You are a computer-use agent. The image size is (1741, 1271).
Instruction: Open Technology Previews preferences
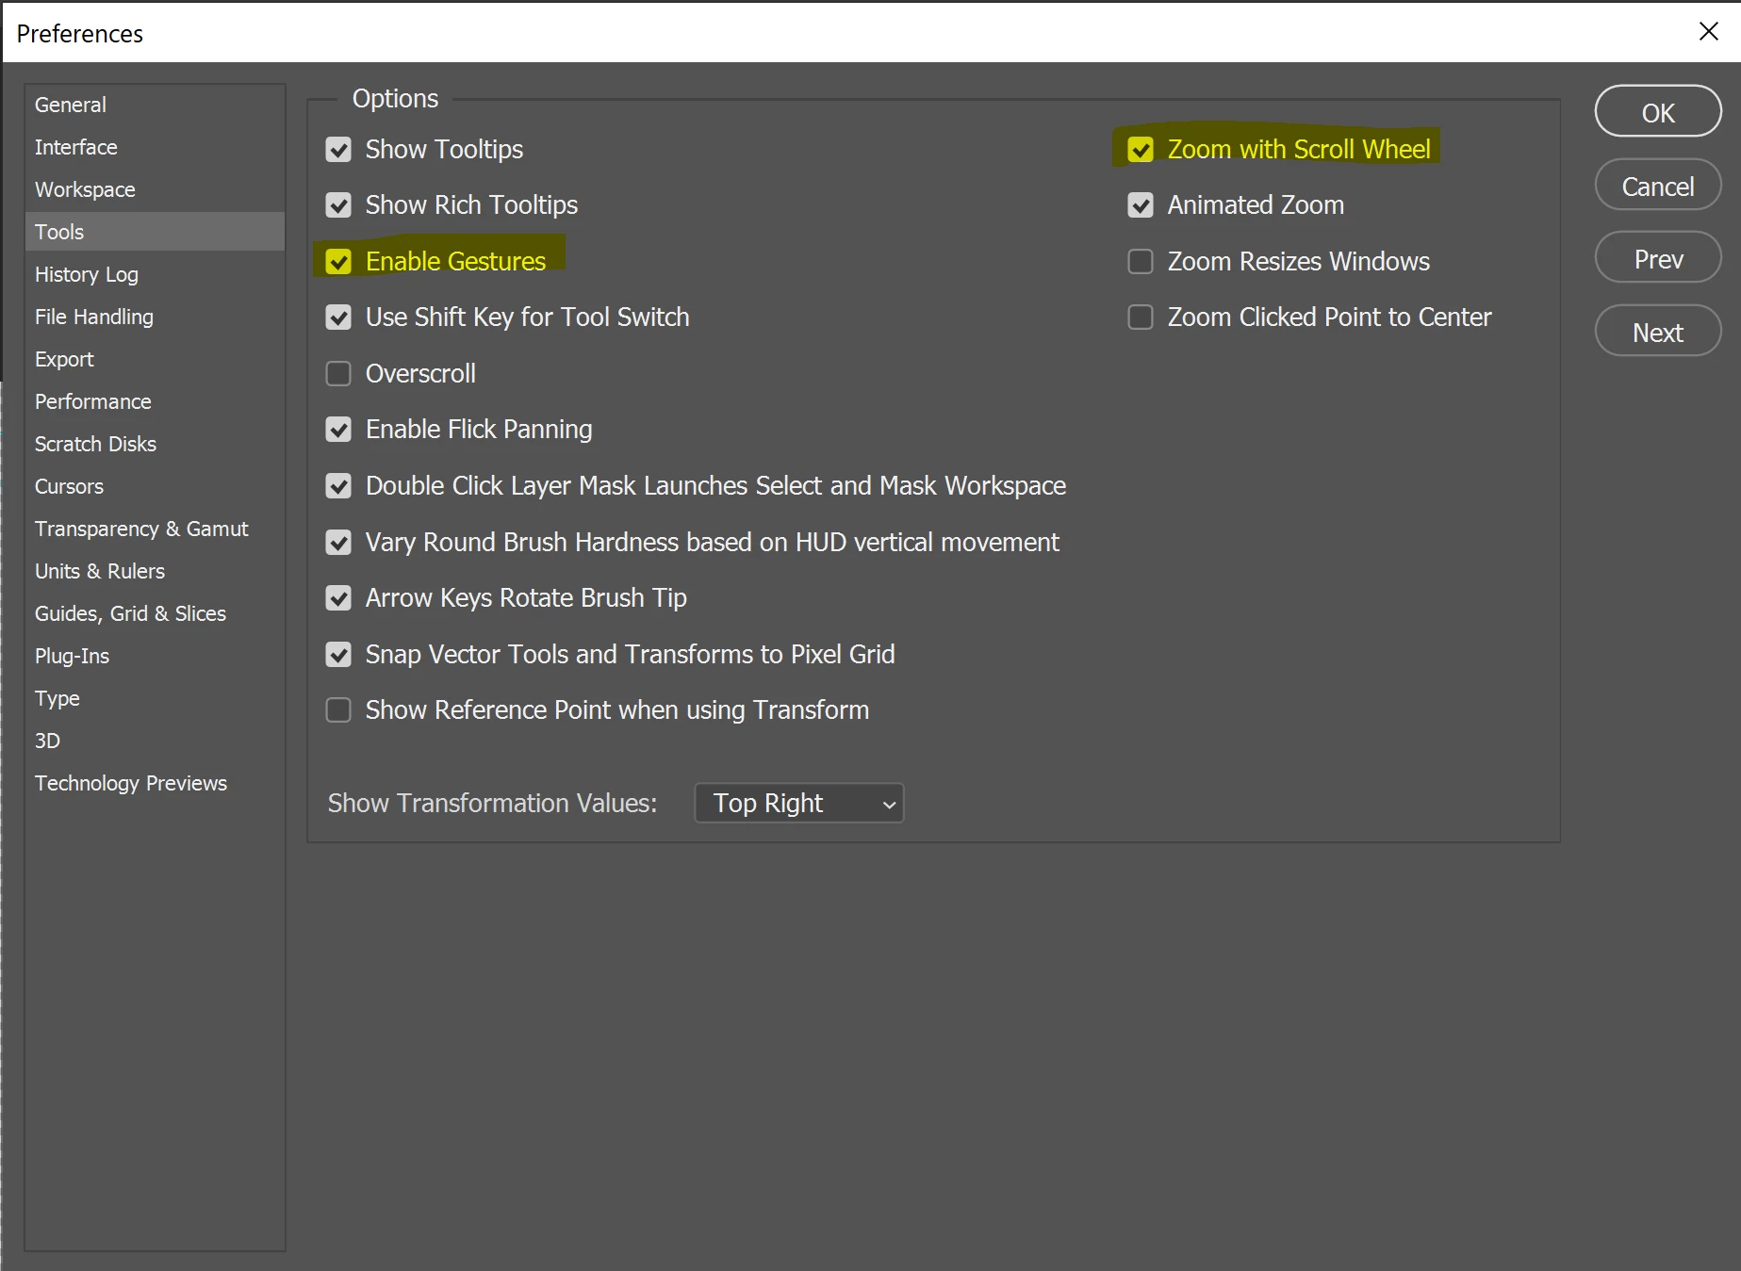click(155, 783)
